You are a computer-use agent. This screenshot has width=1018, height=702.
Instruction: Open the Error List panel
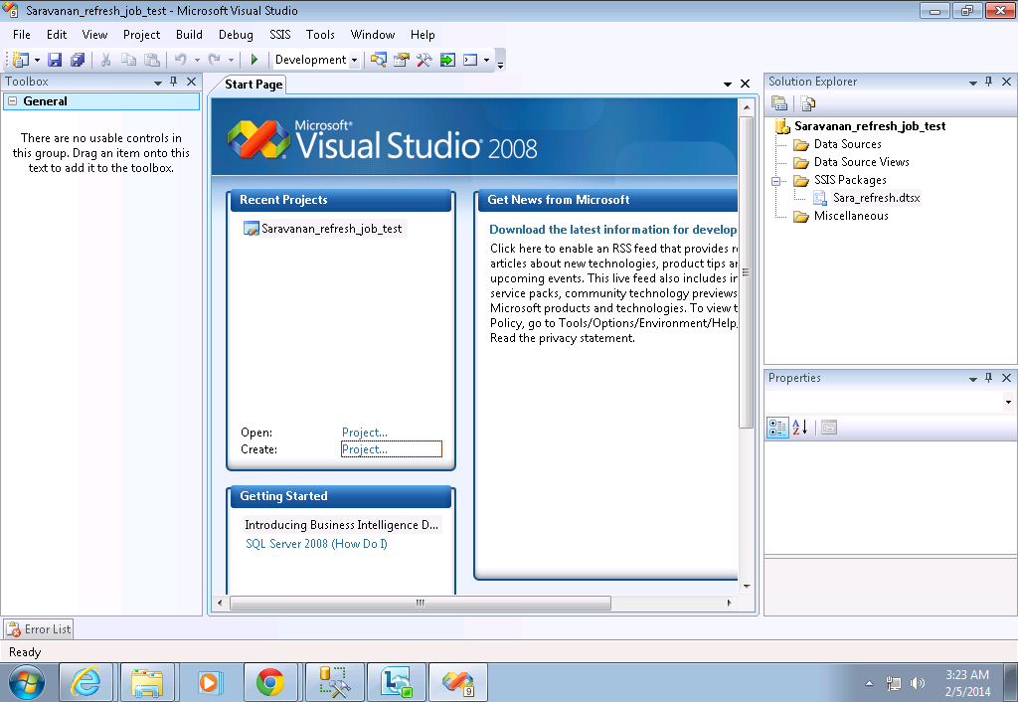click(x=38, y=628)
